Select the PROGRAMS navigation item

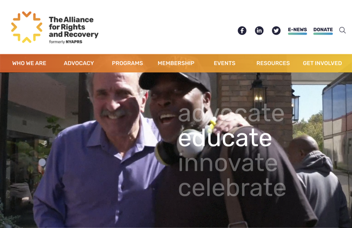click(x=127, y=63)
